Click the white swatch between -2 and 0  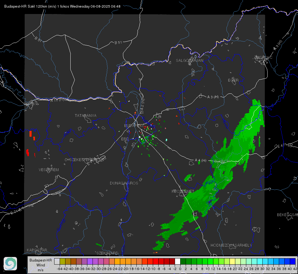pyautogui.click(x=177, y=261)
